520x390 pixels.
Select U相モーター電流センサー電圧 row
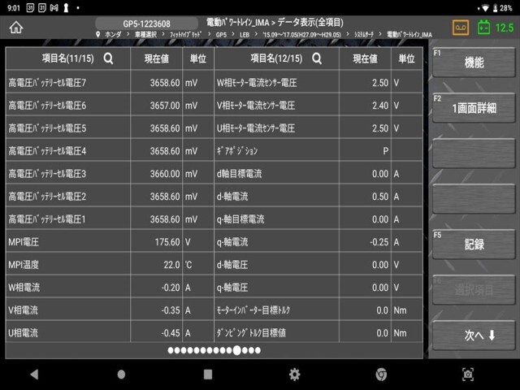tap(318, 128)
